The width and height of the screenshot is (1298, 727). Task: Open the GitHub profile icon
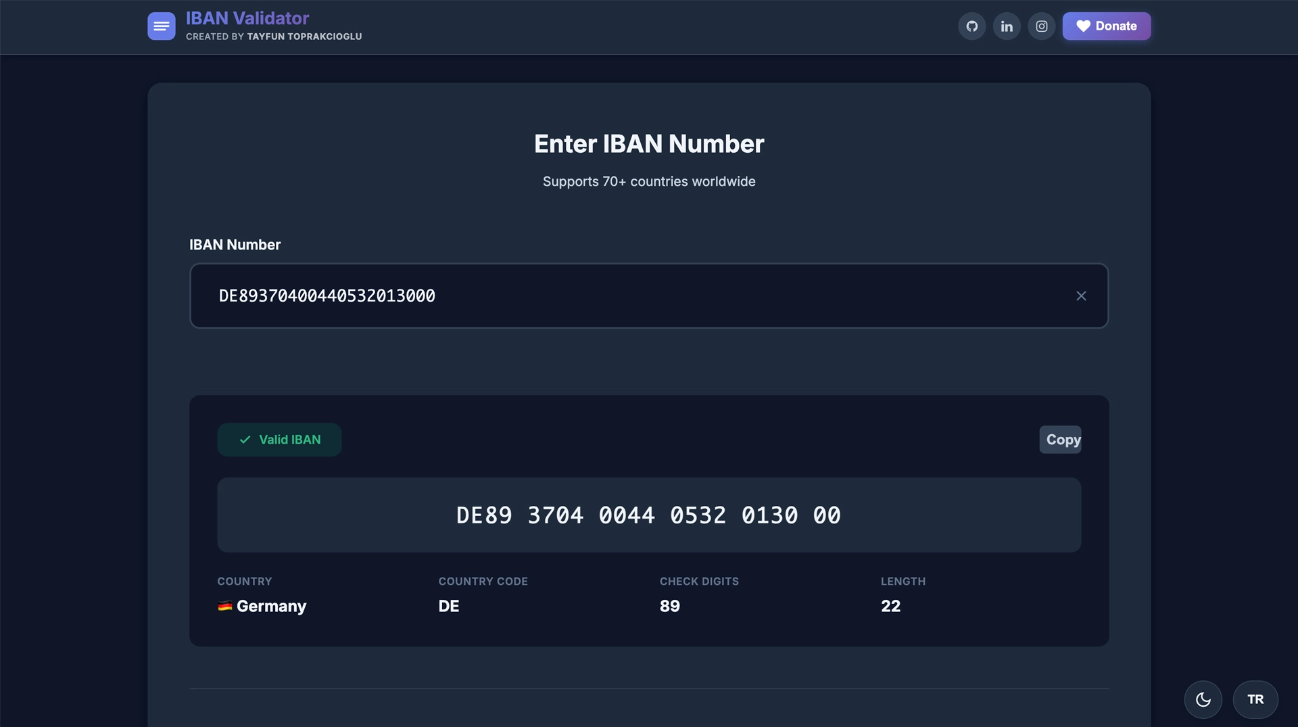[972, 26]
